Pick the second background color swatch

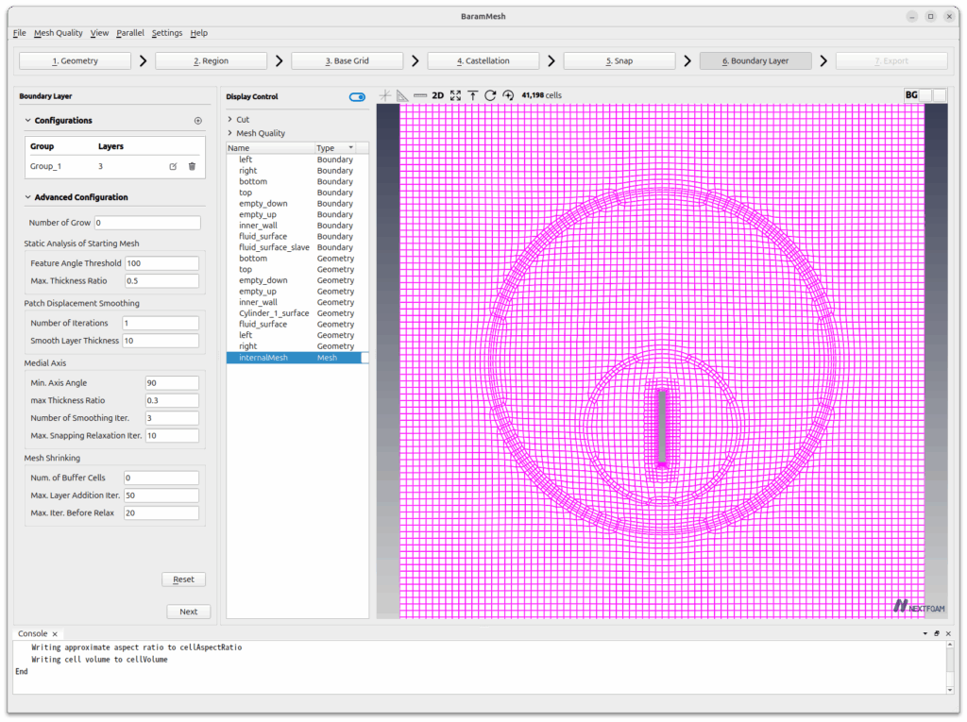tap(940, 95)
